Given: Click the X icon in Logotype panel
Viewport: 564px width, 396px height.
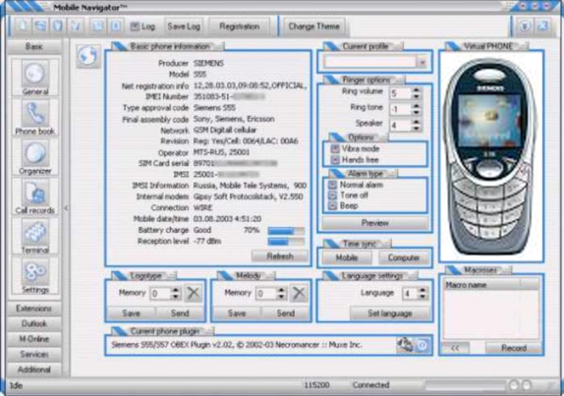Looking at the screenshot, I should 193,293.
